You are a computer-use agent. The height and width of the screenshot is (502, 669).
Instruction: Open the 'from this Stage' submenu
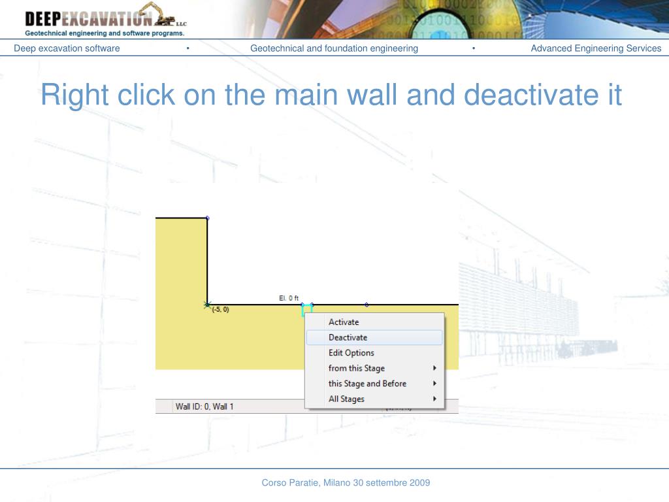coord(374,369)
